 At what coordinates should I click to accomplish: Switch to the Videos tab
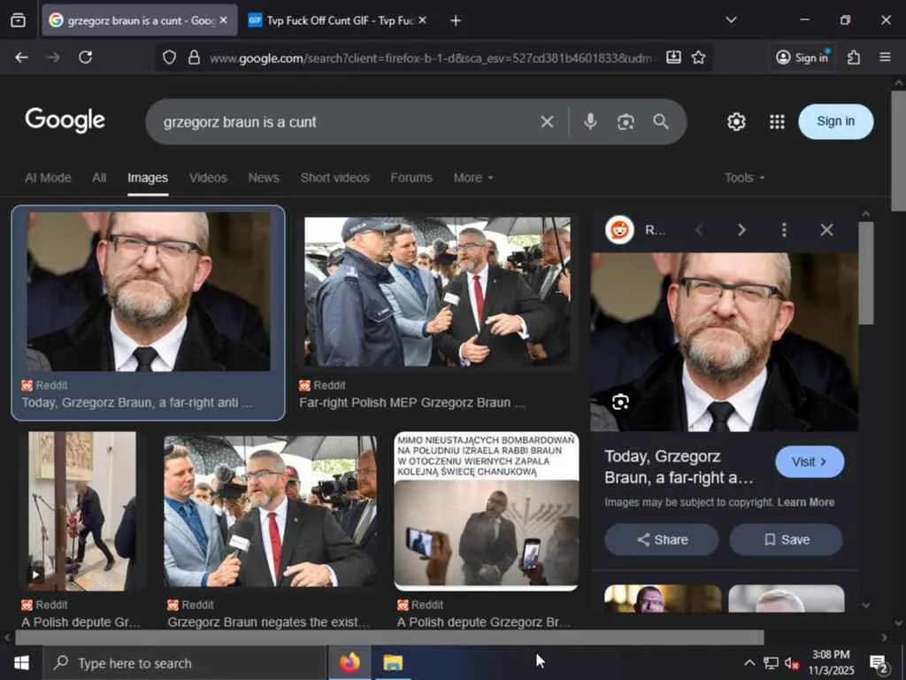(x=208, y=177)
